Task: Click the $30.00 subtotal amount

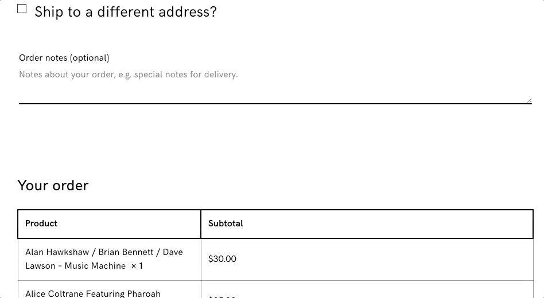Action: pos(222,259)
